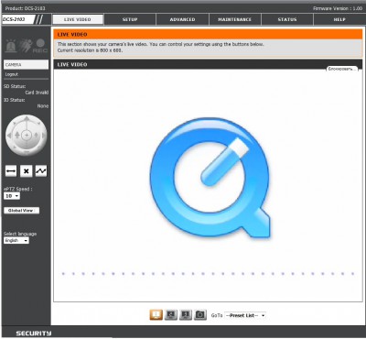Toggle the motion detection running-figure icon
The width and height of the screenshot is (366, 339).
point(26,46)
